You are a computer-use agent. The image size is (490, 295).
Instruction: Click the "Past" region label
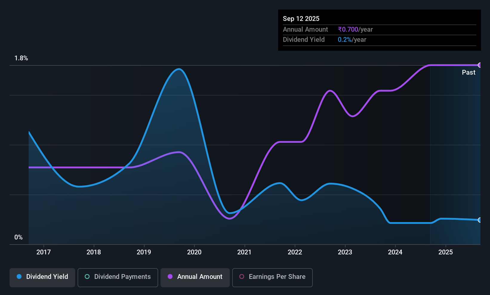point(469,73)
